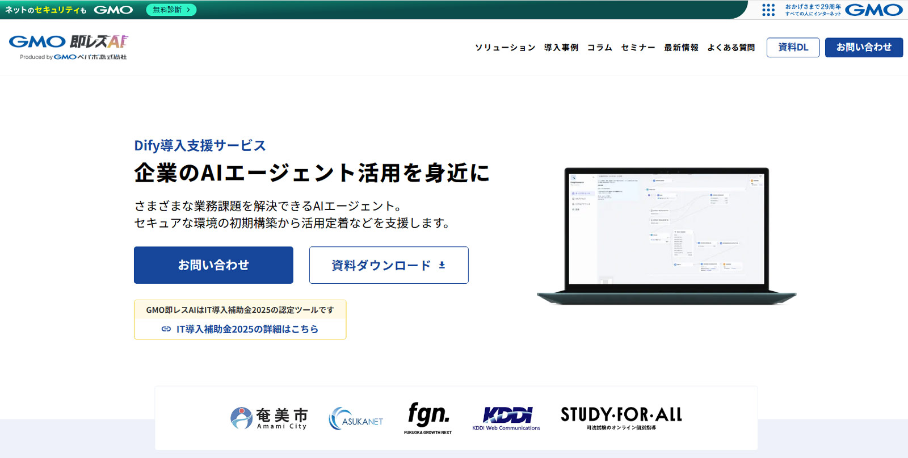The height and width of the screenshot is (458, 908).
Task: Click the ネットのセキュリティも banner text
Action: (46, 10)
